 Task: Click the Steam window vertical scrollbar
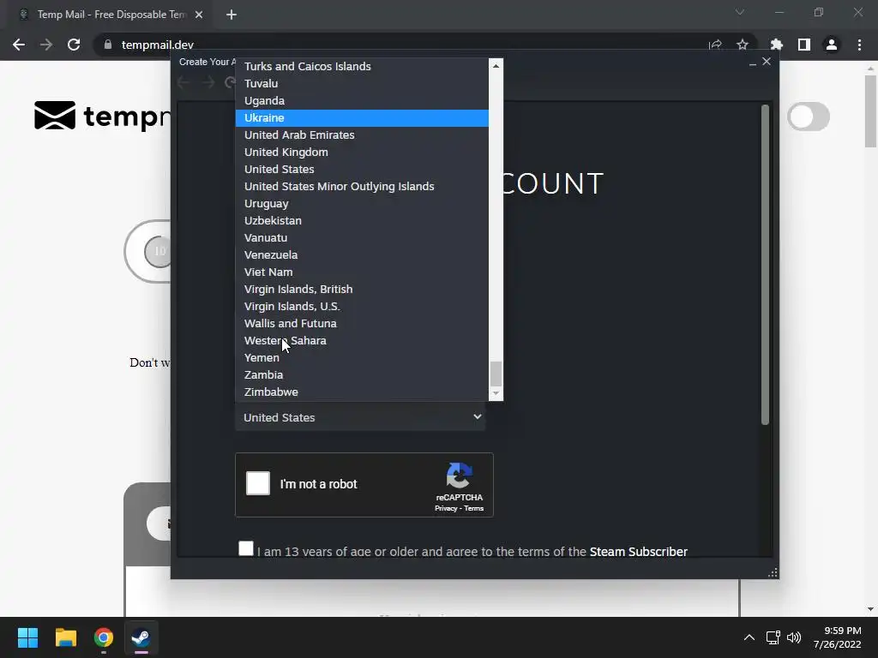click(765, 264)
